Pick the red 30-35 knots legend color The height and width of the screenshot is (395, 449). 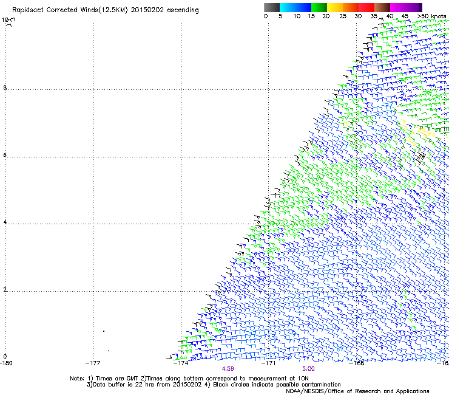[366, 7]
